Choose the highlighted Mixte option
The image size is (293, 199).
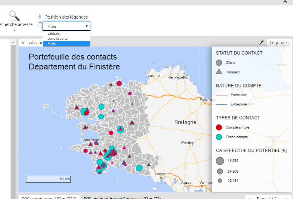coord(66,44)
